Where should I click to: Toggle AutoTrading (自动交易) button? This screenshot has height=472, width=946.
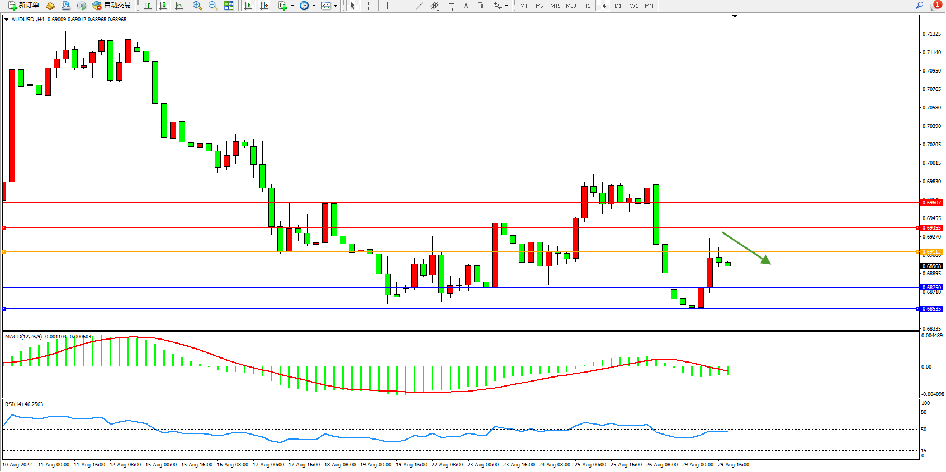coord(111,6)
